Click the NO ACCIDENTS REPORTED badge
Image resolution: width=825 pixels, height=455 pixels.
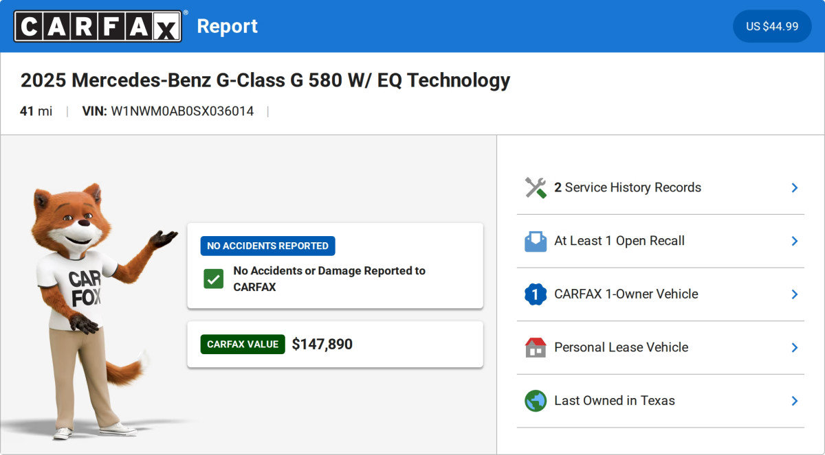point(267,246)
